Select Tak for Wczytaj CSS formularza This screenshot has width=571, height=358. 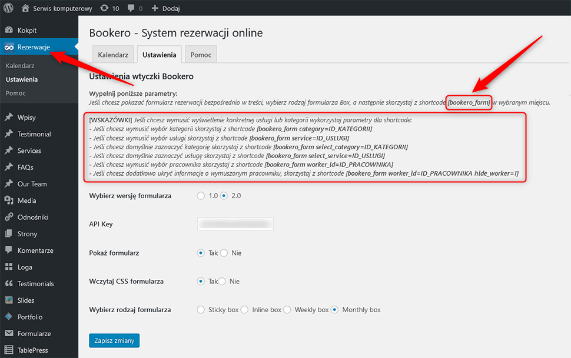coord(201,281)
